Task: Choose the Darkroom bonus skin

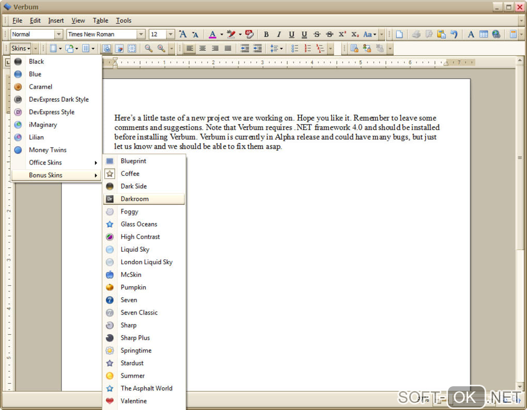Action: [x=144, y=199]
